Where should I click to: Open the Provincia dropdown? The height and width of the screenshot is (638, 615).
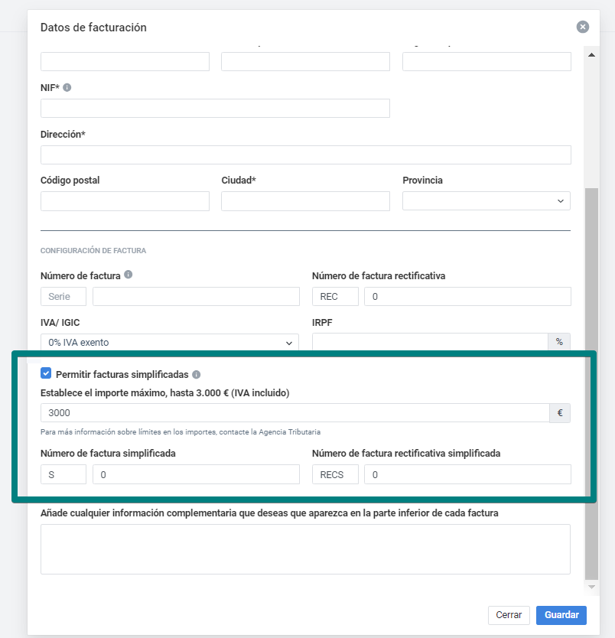pyautogui.click(x=486, y=201)
